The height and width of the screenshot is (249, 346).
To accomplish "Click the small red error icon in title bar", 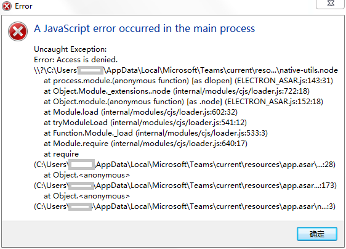I will point(7,6).
